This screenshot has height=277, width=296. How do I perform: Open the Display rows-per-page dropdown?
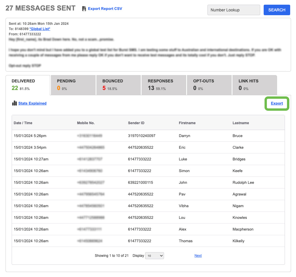[x=154, y=256]
